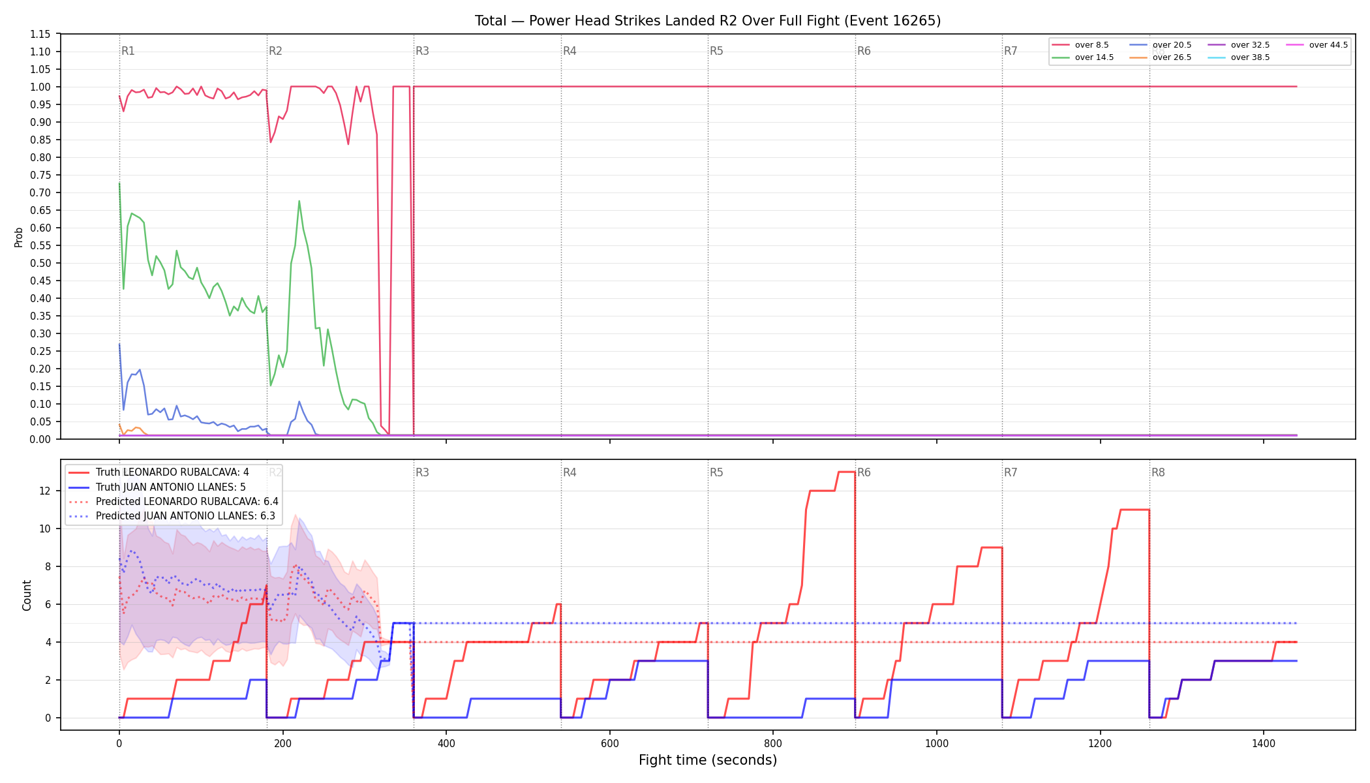Click the 'Prob' y-axis label
This screenshot has width=1370, height=783.
[19, 237]
